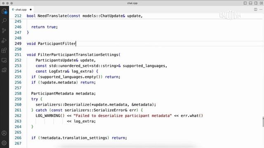
Task: Open the Remote Explorer icon
Action: point(4,60)
